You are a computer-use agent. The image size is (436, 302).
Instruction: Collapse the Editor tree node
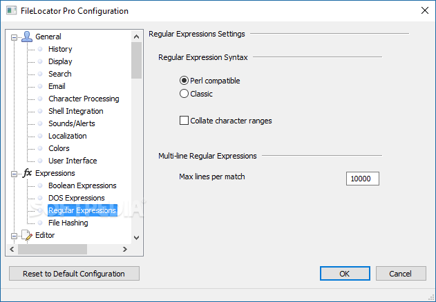coord(14,236)
